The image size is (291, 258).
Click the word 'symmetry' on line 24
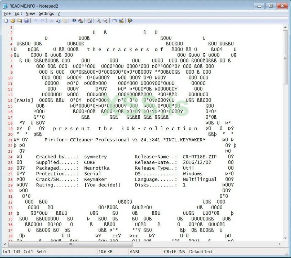point(95,157)
